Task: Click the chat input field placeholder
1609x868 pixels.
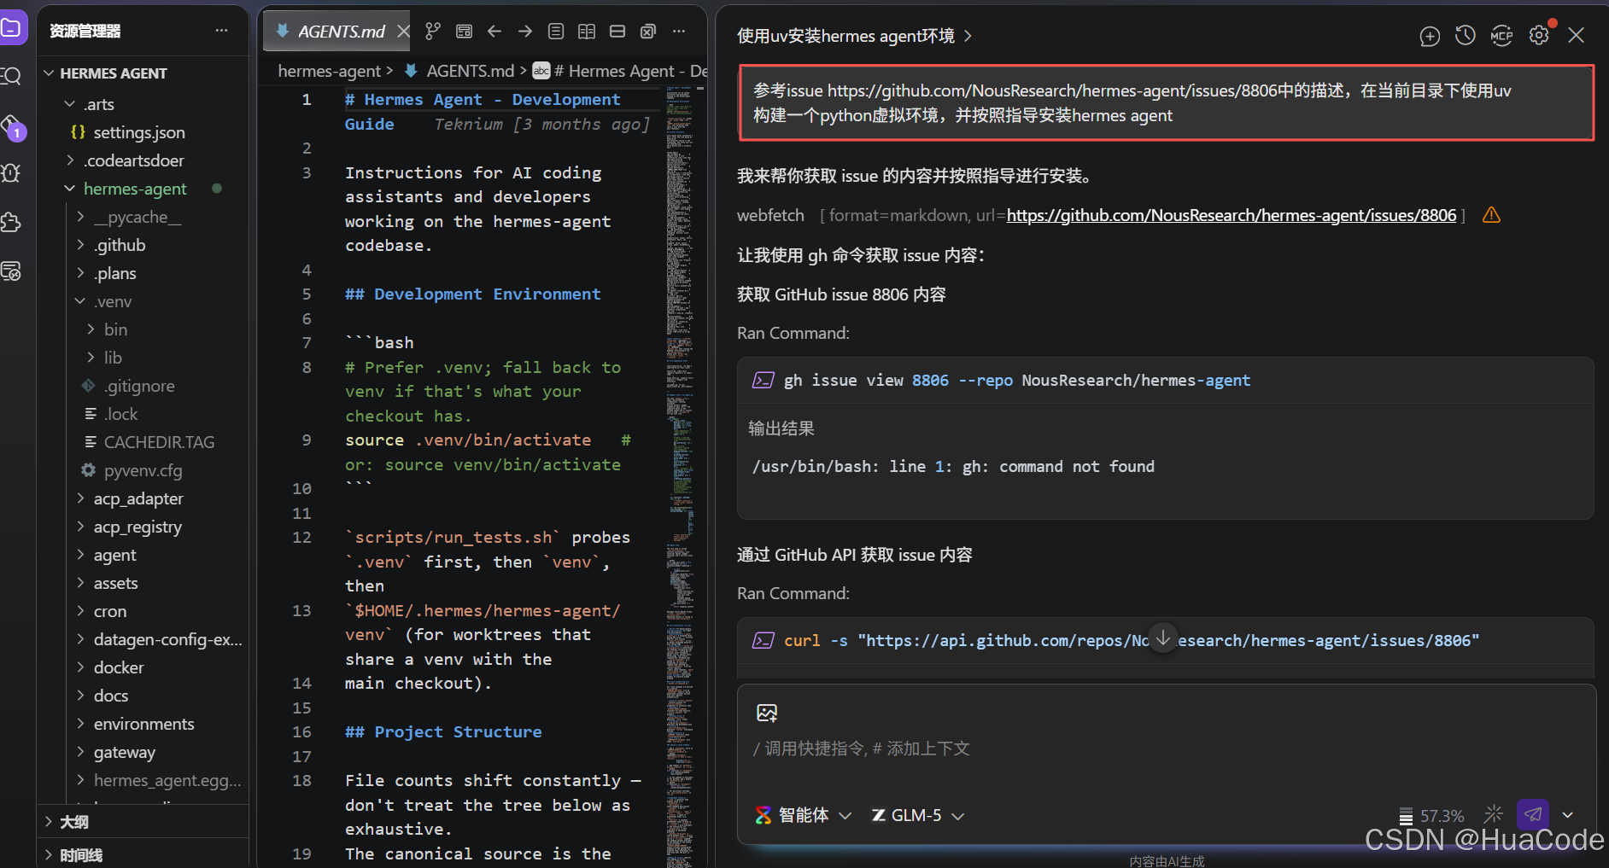Action: click(x=862, y=749)
